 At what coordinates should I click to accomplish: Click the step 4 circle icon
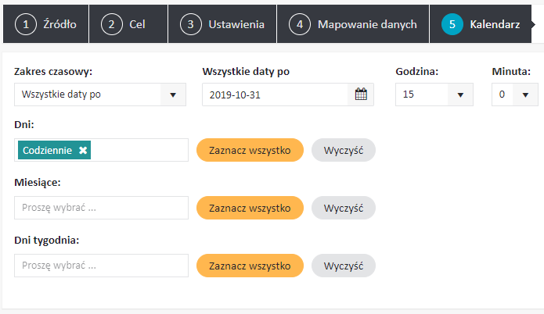coord(300,24)
